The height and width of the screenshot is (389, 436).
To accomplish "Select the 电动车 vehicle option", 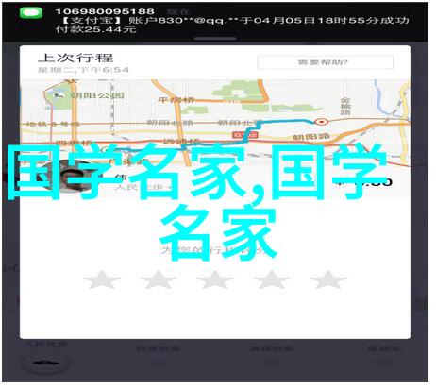I will [384, 348].
